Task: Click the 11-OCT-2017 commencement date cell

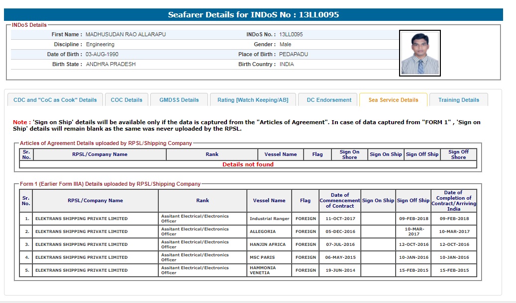Action: point(339,219)
